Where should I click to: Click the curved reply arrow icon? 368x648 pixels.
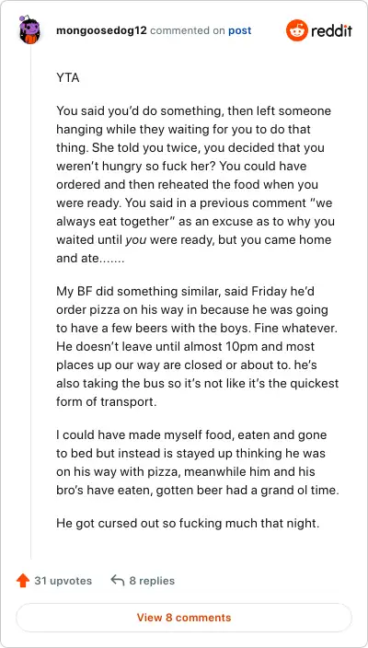(118, 580)
